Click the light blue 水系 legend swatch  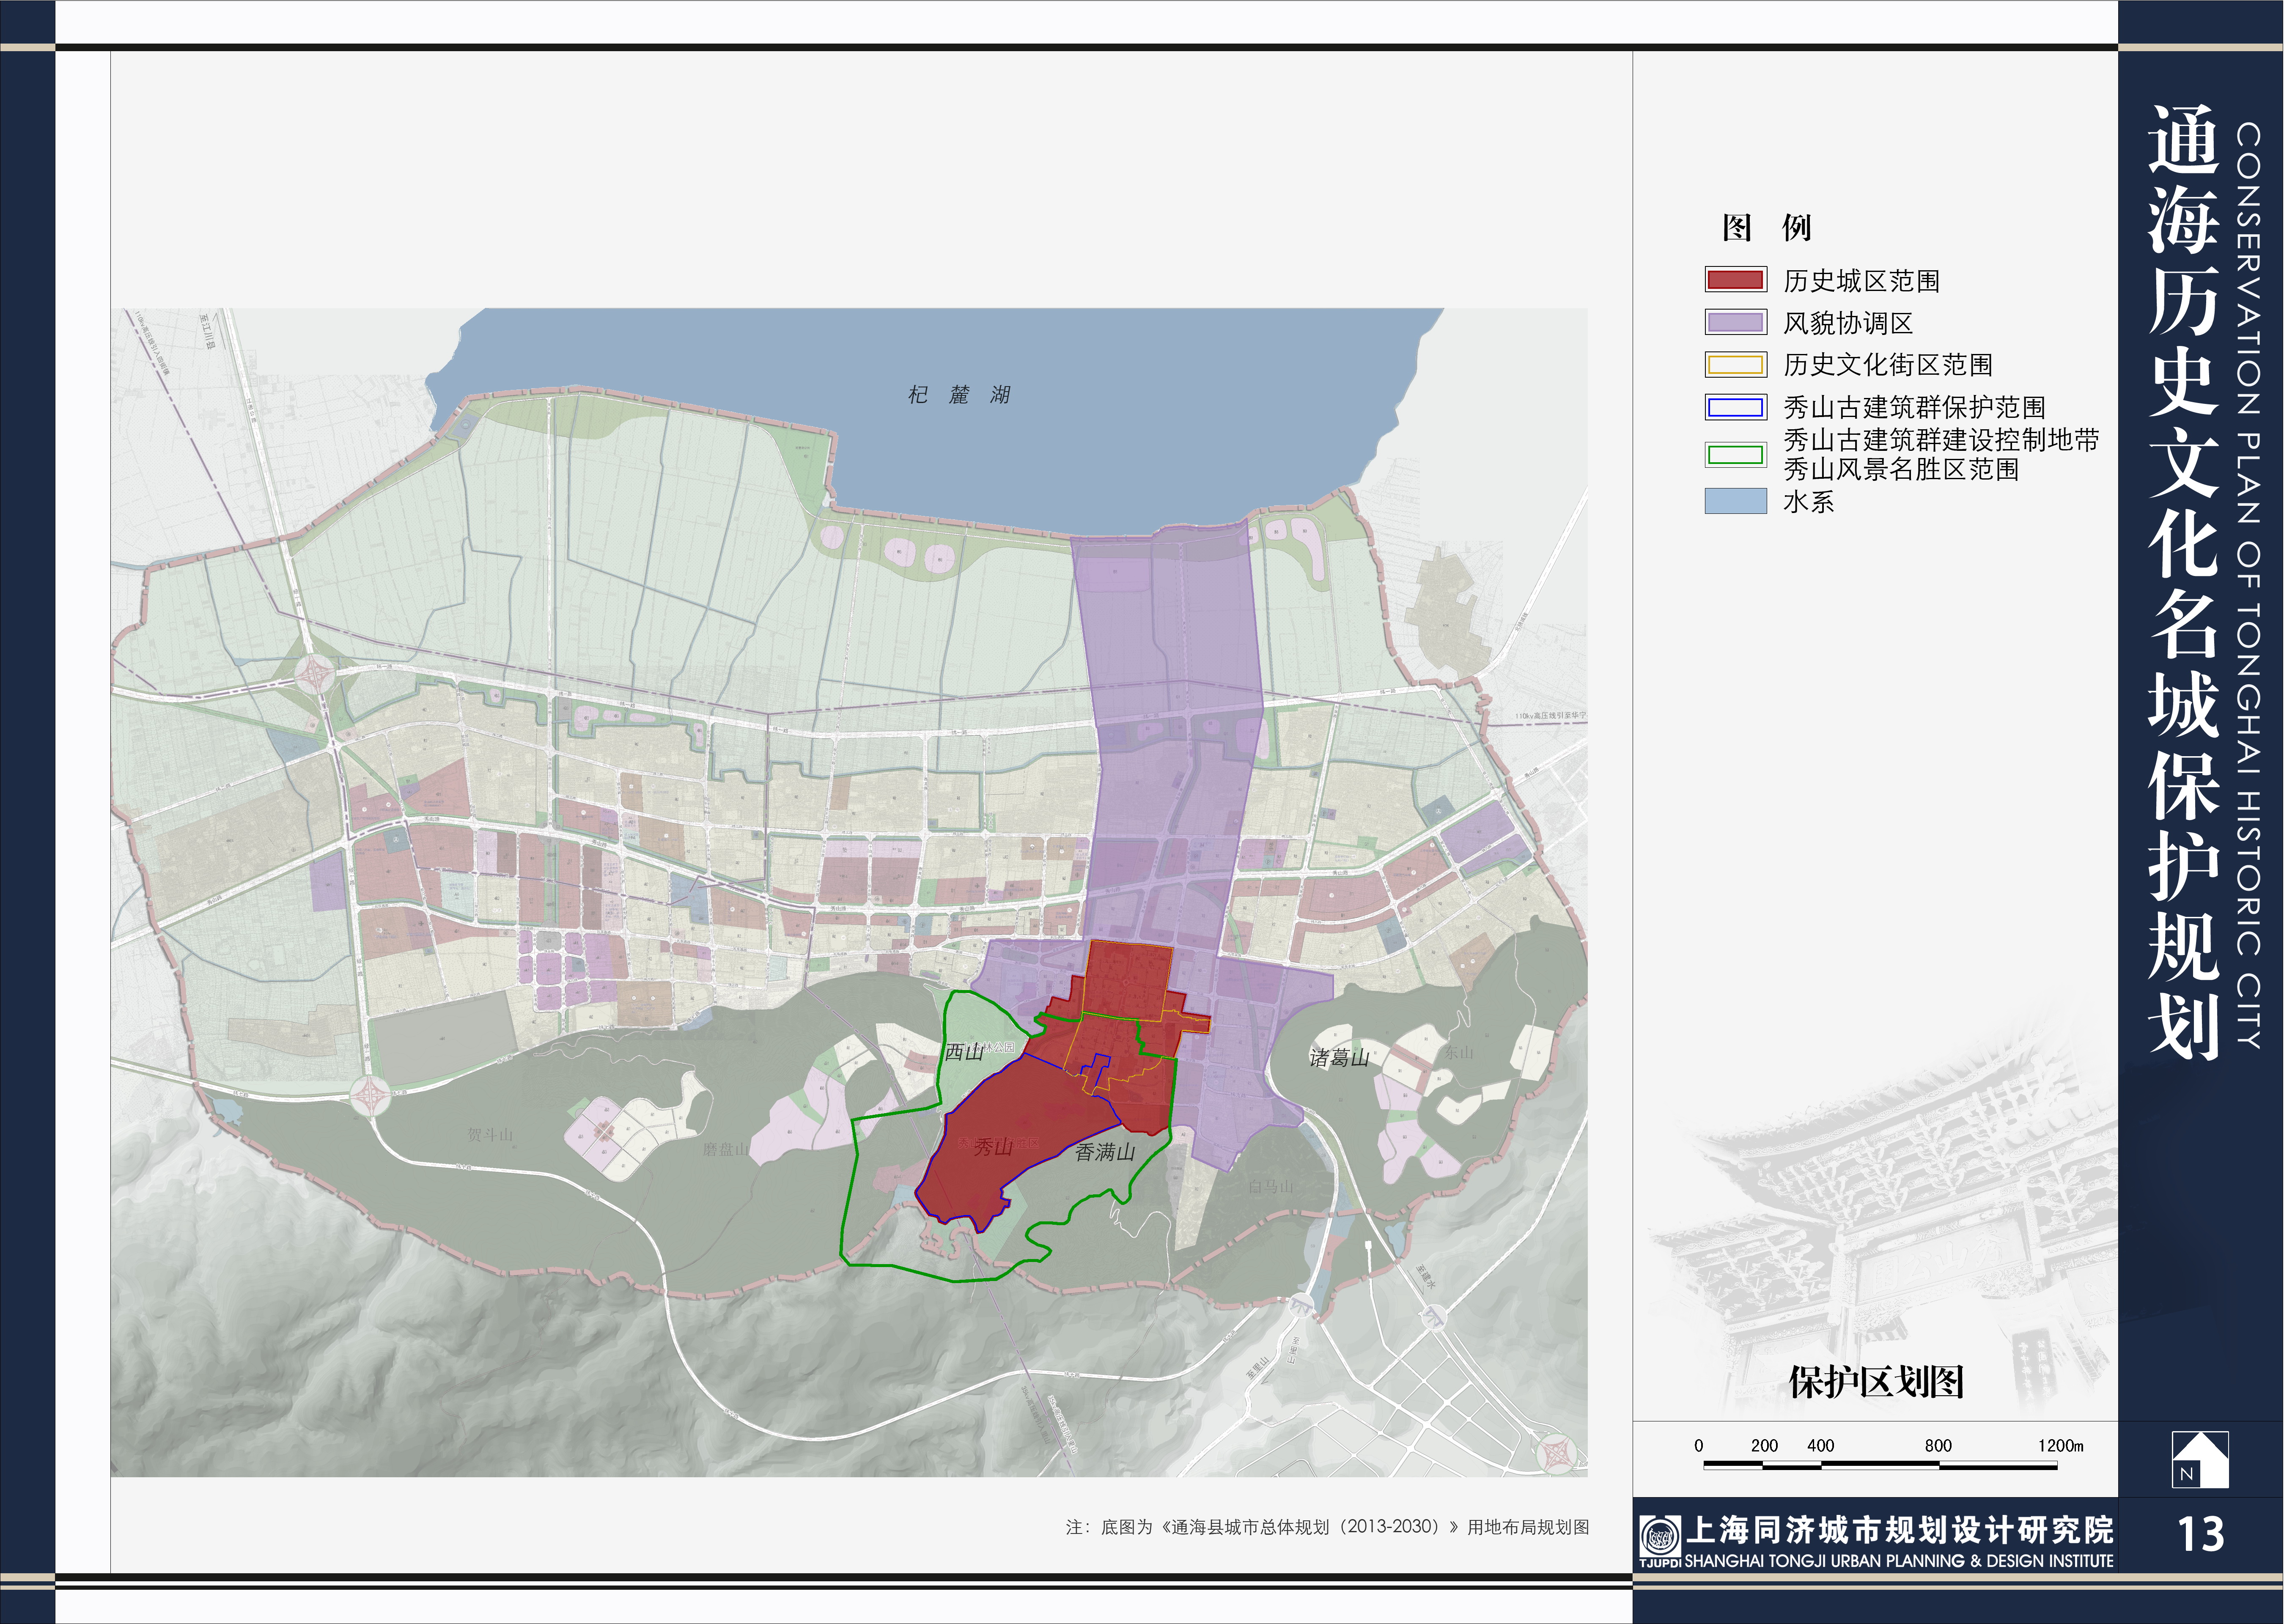(x=1735, y=501)
